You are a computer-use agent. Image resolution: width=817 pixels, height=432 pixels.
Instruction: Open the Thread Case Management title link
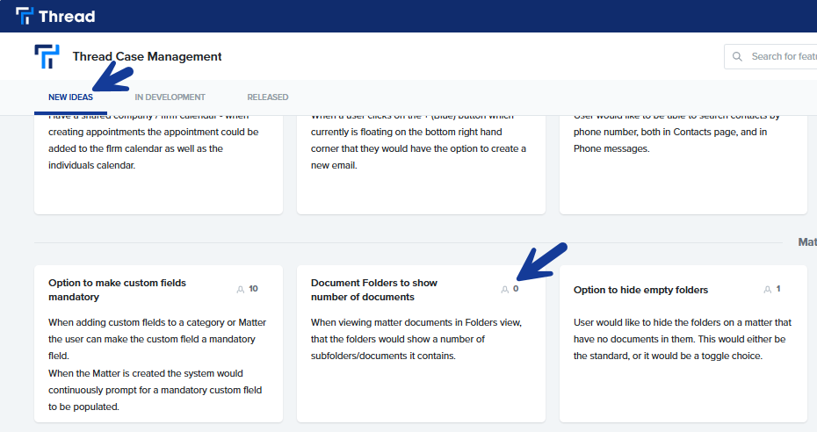[x=147, y=56]
